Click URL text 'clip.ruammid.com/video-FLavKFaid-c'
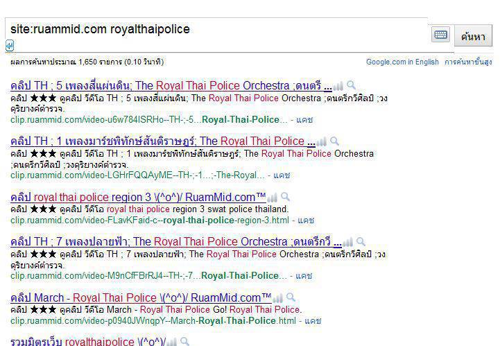 point(150,220)
